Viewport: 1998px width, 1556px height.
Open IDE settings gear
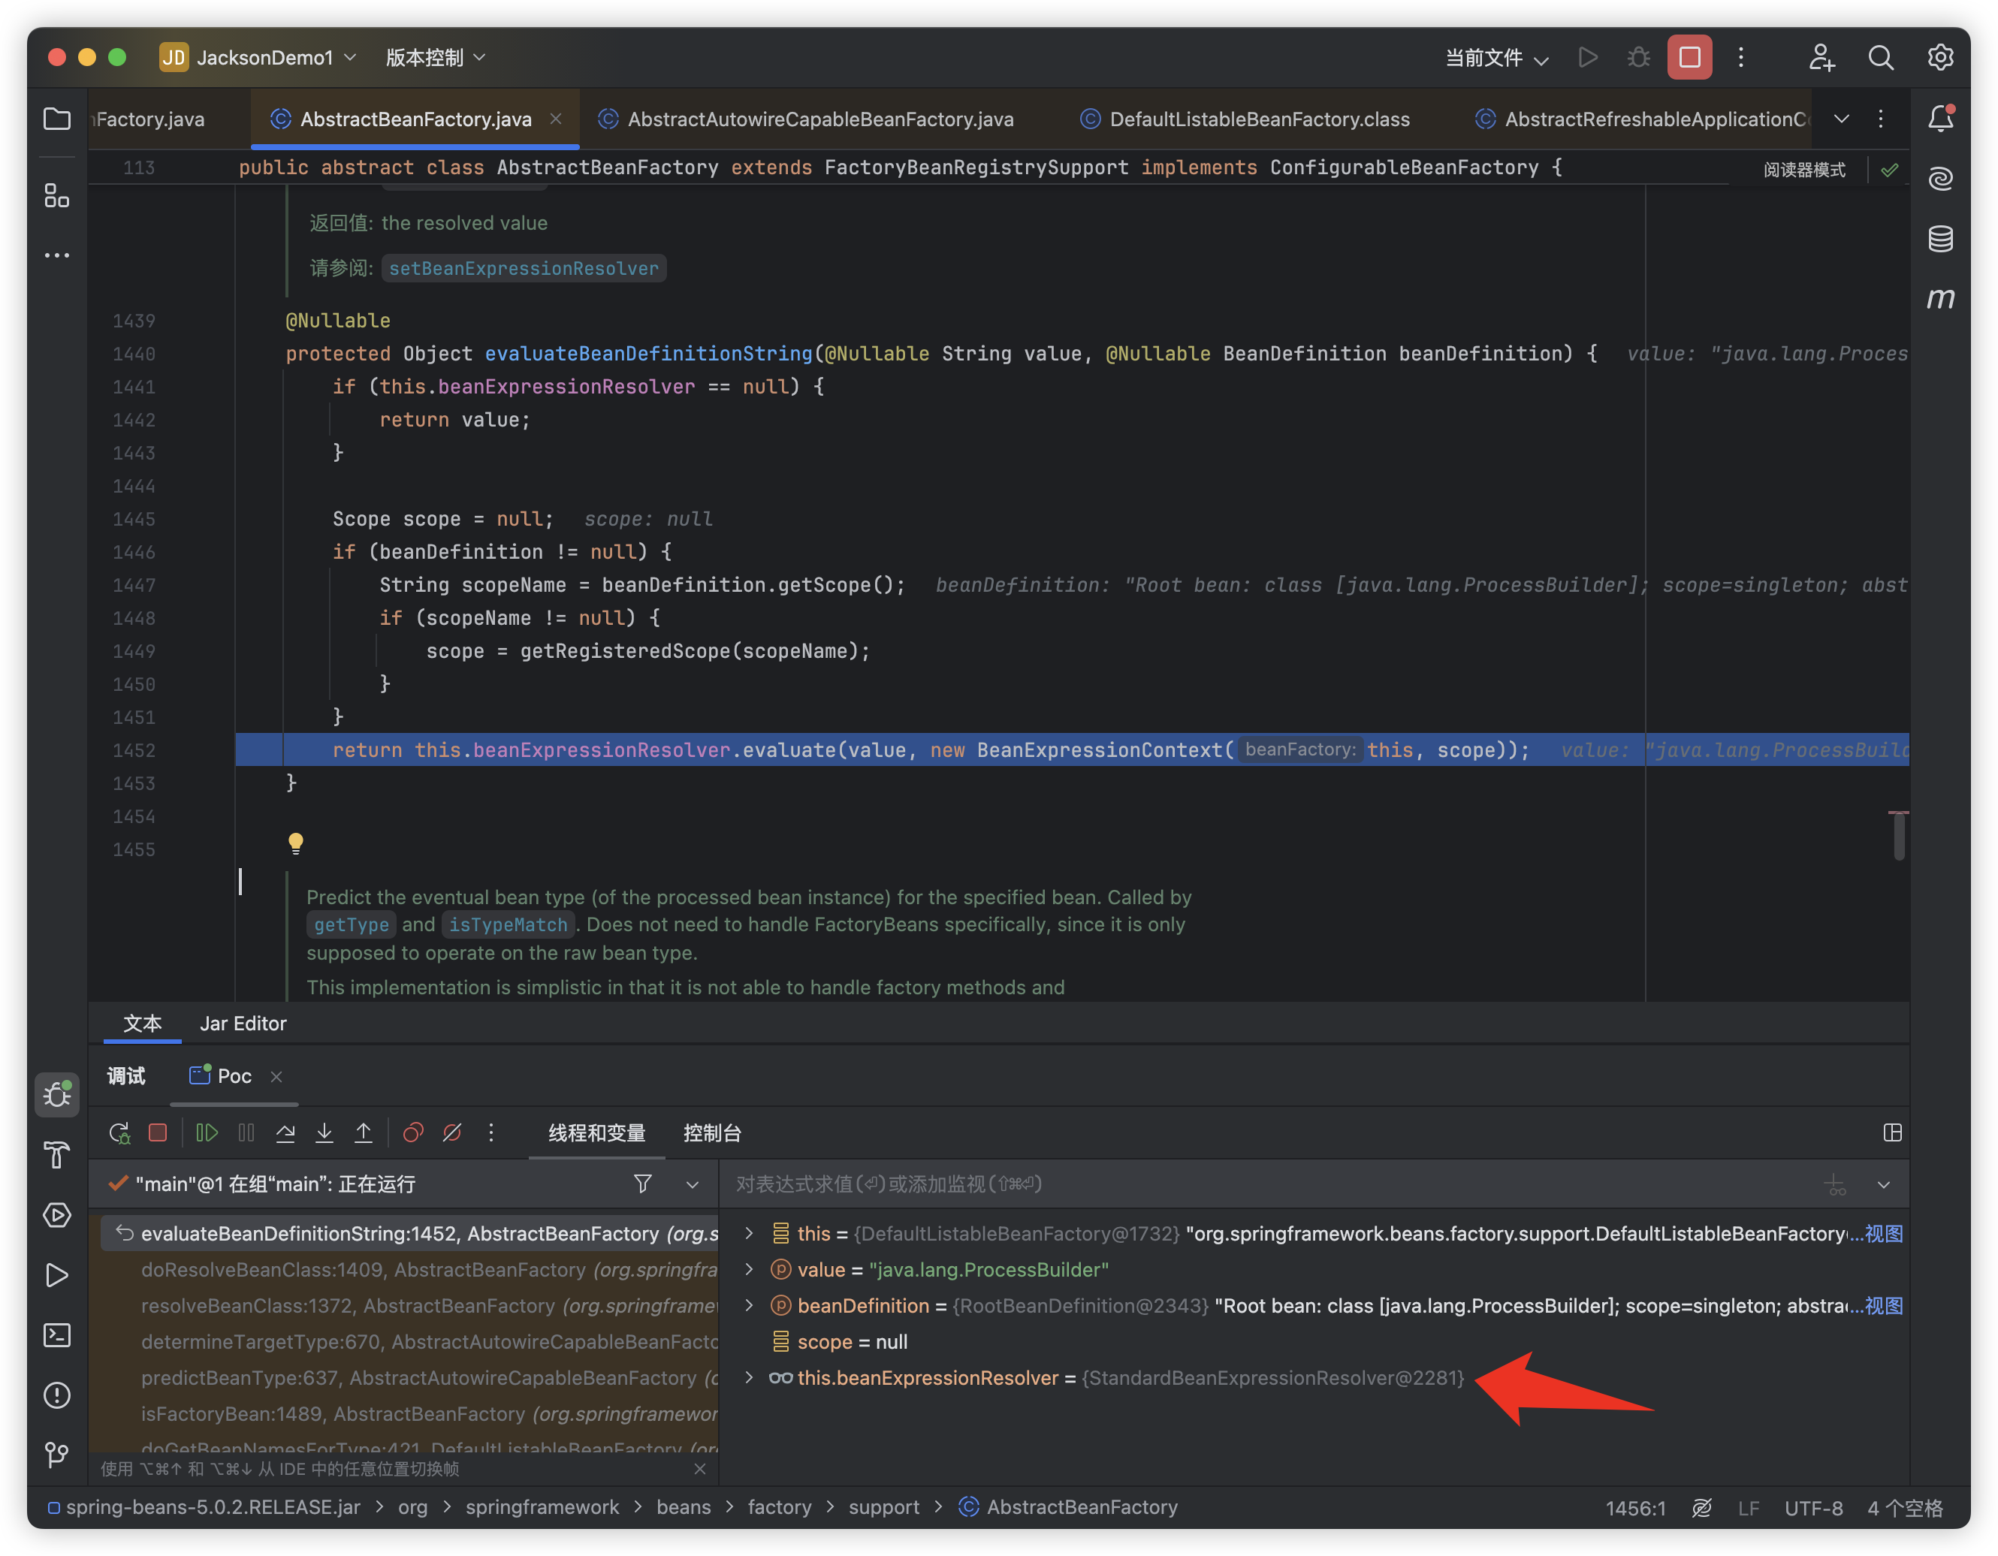[1940, 58]
